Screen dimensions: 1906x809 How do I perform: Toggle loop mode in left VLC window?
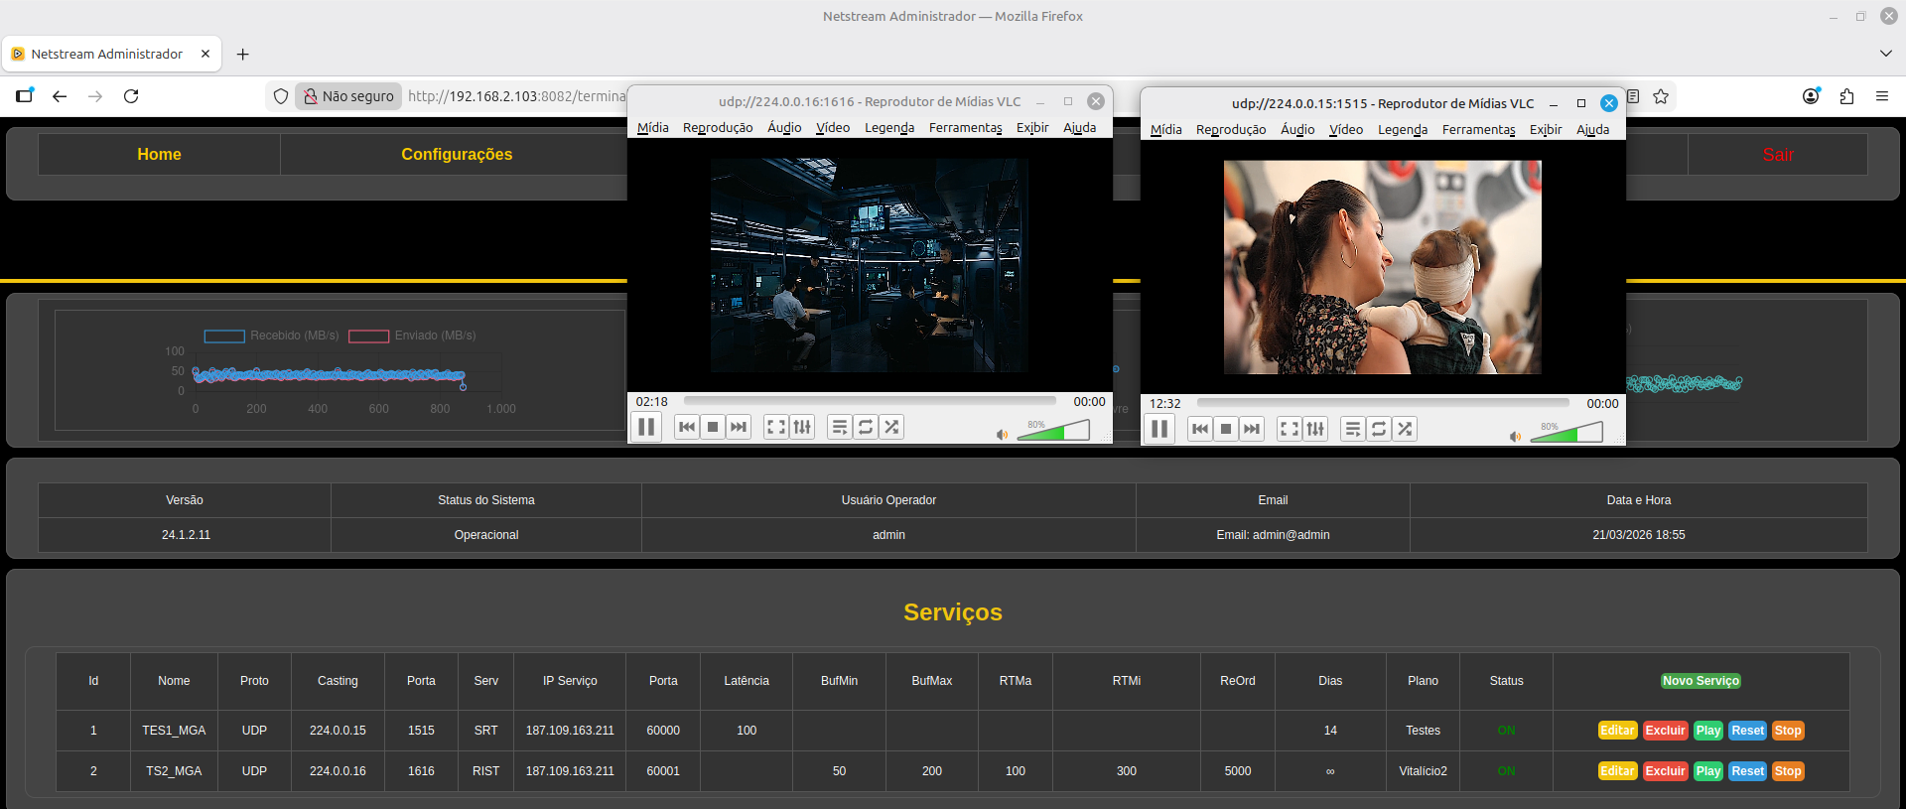click(x=866, y=427)
